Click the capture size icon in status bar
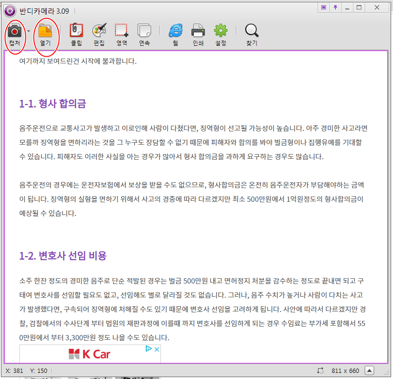 320,370
